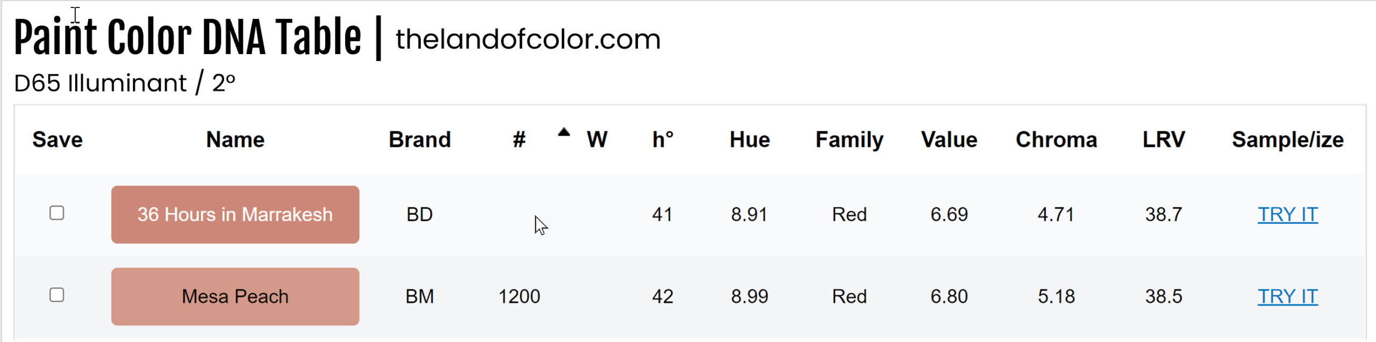Sort table by Name column header
Screen dimensions: 1376x342
[235, 140]
